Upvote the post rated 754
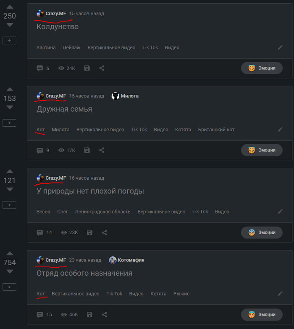The image size is (294, 329). (x=10, y=253)
